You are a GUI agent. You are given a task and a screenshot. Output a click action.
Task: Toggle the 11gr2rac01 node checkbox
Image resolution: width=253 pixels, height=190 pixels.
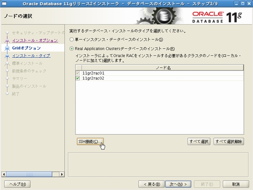[78, 73]
